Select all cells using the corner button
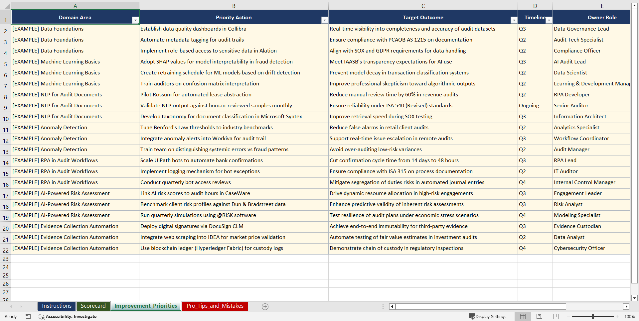The width and height of the screenshot is (639, 321). [x=5, y=6]
